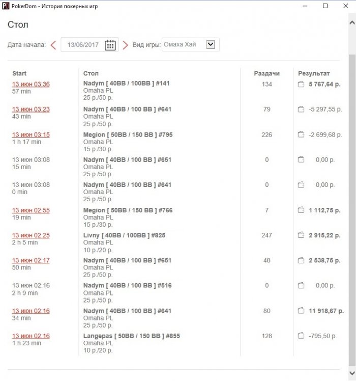Image resolution: width=356 pixels, height=381 pixels.
Task: Expand the Омаха Хай game type dropdown
Action: coord(211,44)
